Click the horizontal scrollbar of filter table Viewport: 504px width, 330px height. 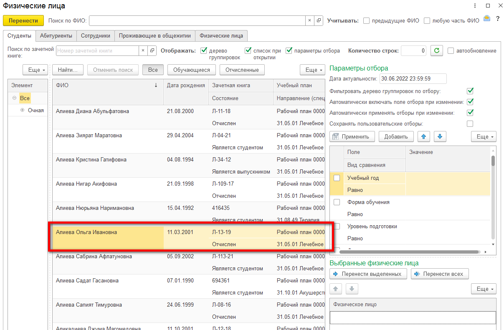click(x=409, y=252)
